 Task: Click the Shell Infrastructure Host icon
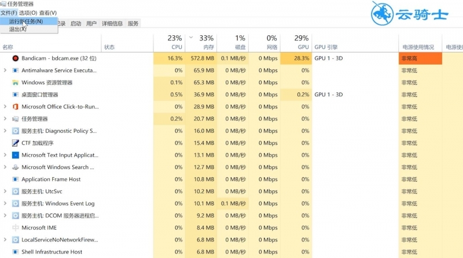pyautogui.click(x=16, y=252)
